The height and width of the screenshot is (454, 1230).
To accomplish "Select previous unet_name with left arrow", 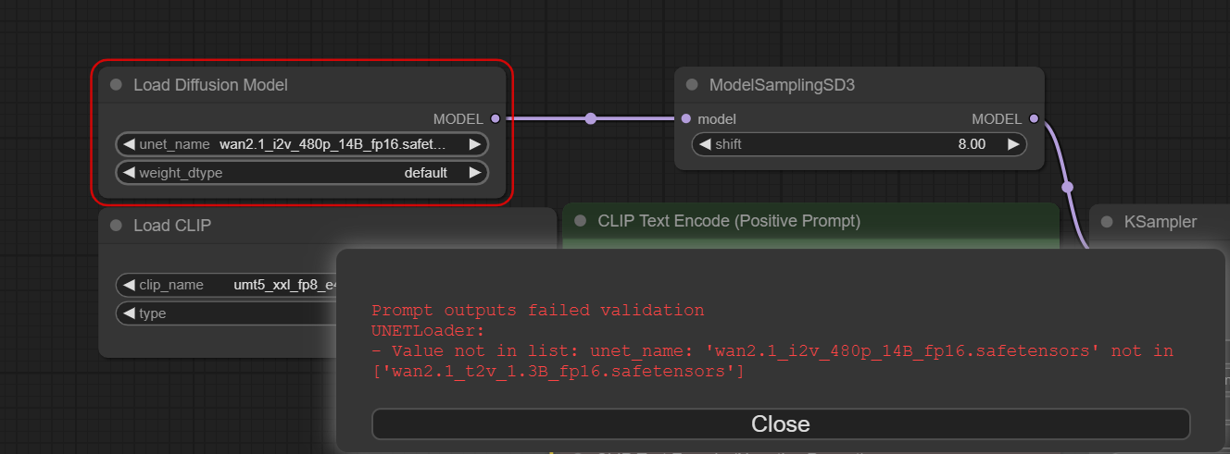I will 129,144.
